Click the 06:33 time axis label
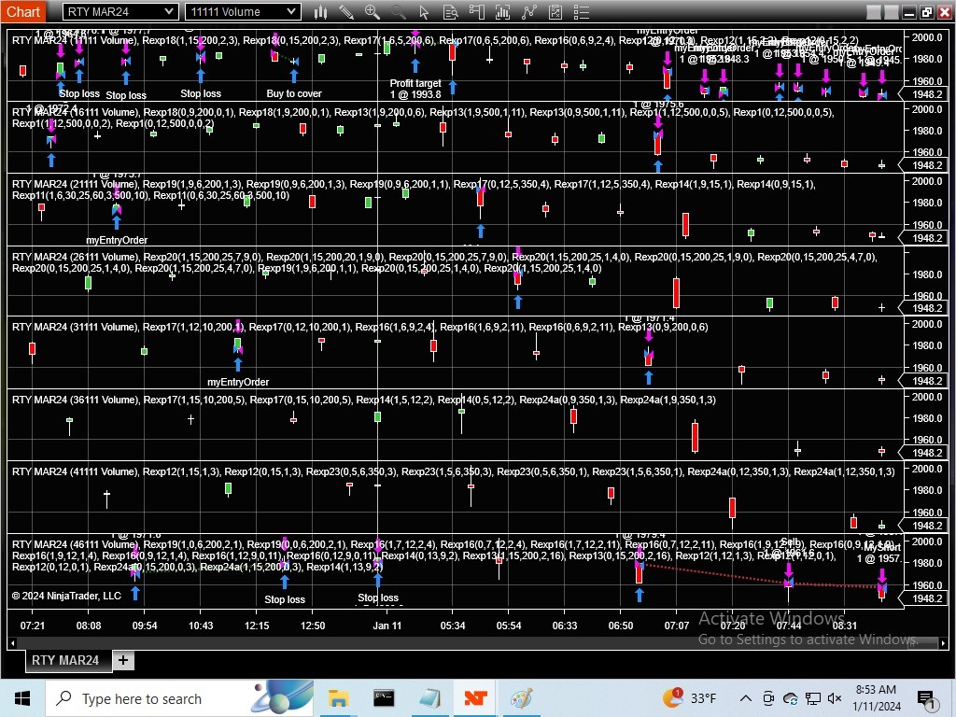 click(565, 626)
